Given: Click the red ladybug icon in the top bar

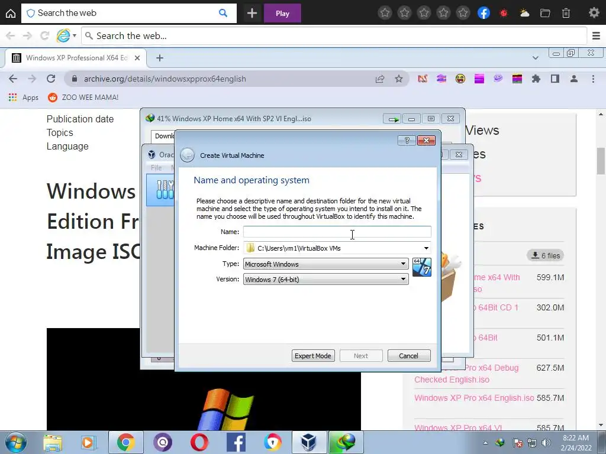Looking at the screenshot, I should click(x=504, y=13).
